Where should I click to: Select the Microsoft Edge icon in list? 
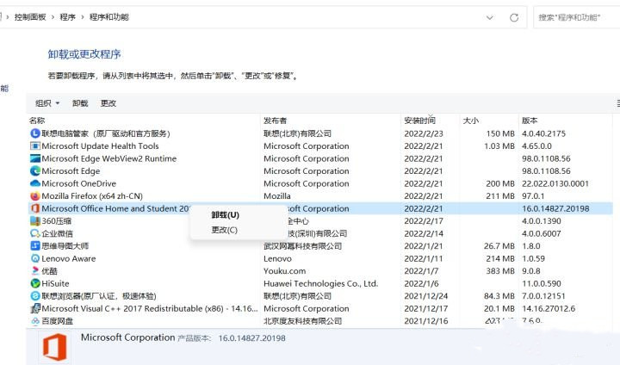tap(34, 171)
